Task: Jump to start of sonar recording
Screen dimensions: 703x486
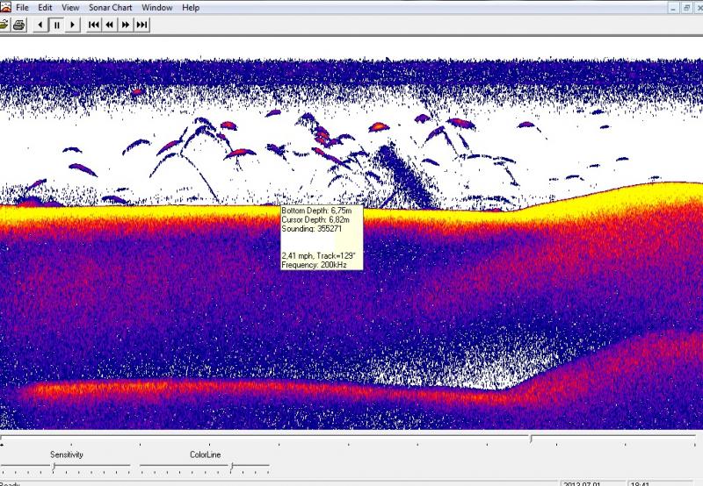Action: tap(94, 25)
